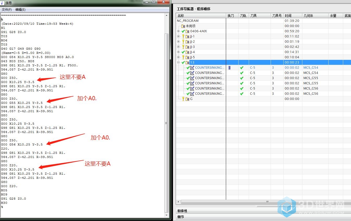This screenshot has height=221, width=351.
Task: Click the lightbulb status icon of JJ-3
Action: coord(183,47)
